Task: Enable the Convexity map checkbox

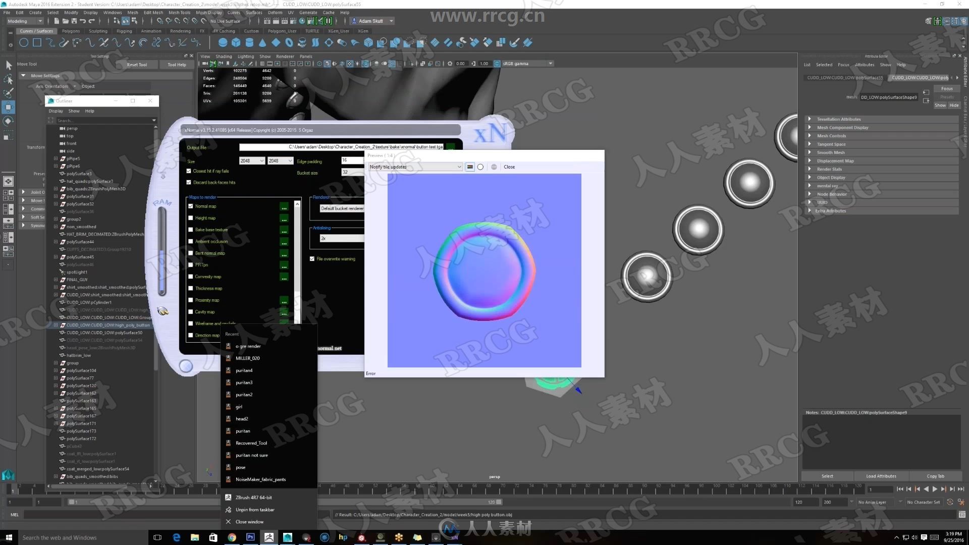Action: pos(191,277)
